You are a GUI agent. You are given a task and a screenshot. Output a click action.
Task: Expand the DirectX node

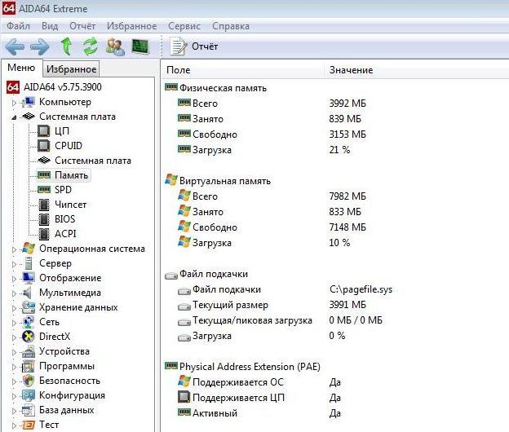(14, 337)
